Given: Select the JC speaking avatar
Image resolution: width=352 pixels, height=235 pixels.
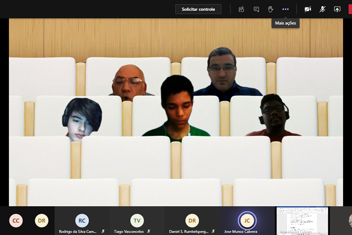Looking at the screenshot, I should point(247,220).
